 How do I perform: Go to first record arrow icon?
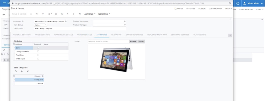62,14
